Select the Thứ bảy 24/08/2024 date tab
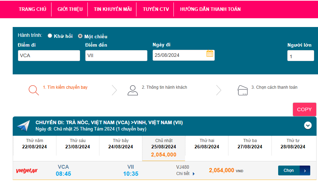Screen dimensions: 318x181 click(121, 144)
